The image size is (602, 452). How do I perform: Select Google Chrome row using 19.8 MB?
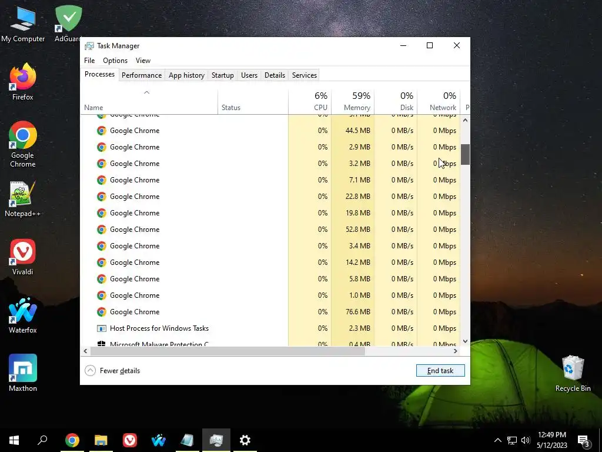point(270,213)
